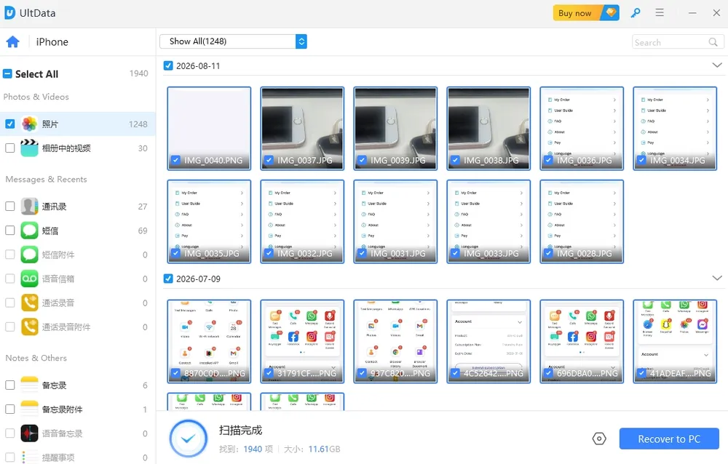This screenshot has height=464, width=728.
Task: Select the IMG_0037.JPG thumbnail
Action: point(302,129)
